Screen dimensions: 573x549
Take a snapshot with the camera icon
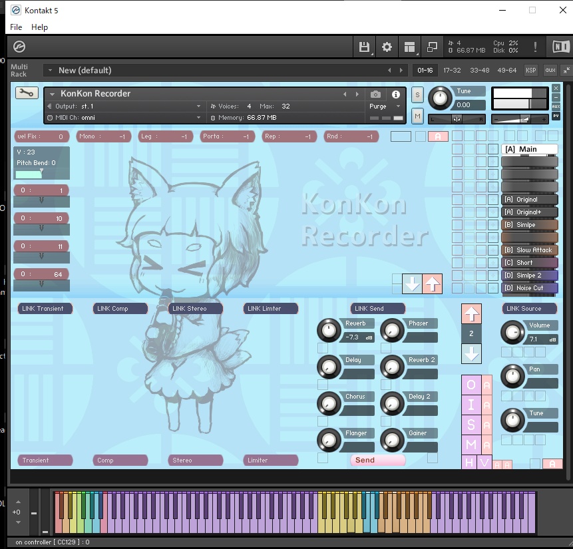tap(375, 94)
